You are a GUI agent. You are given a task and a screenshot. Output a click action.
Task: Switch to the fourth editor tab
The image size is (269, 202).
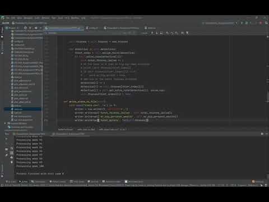(151, 28)
